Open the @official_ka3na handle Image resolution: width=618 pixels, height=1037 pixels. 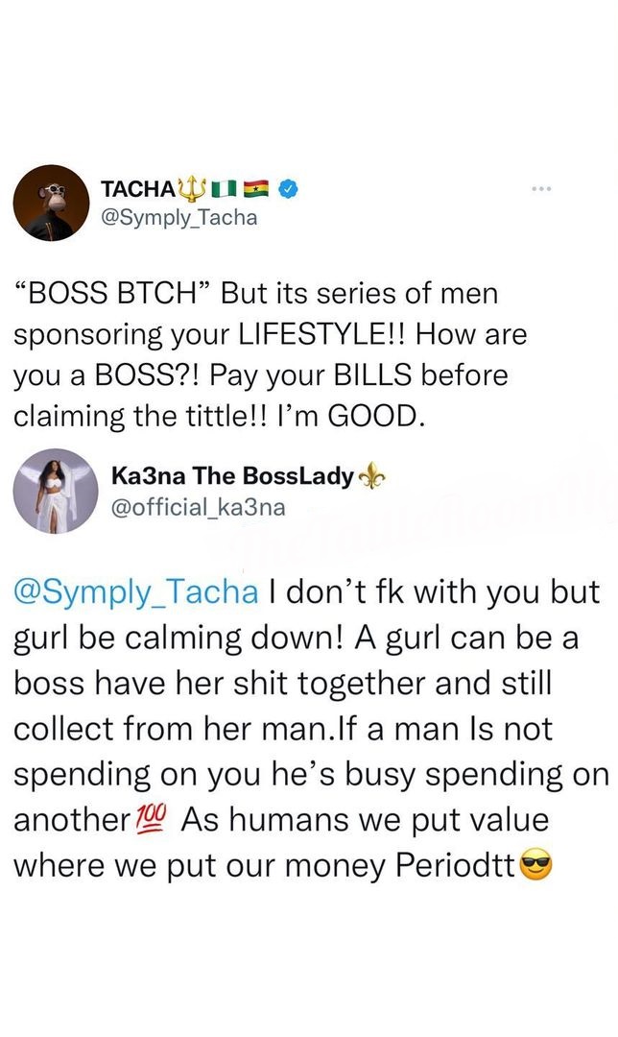[199, 507]
